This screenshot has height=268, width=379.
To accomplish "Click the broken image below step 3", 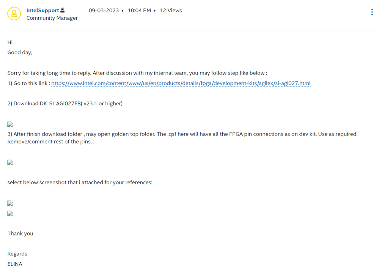I will (10, 162).
